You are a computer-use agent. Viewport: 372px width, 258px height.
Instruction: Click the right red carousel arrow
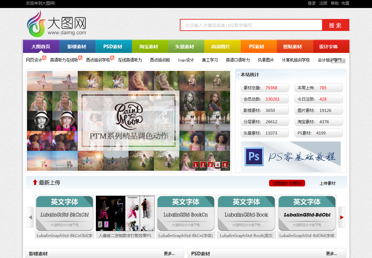pyautogui.click(x=342, y=217)
